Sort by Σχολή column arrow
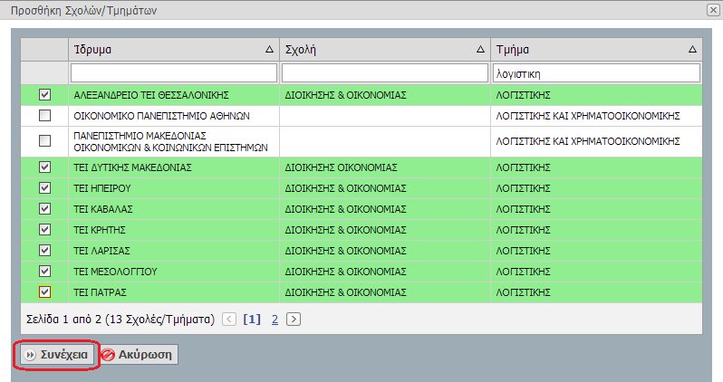 point(480,49)
